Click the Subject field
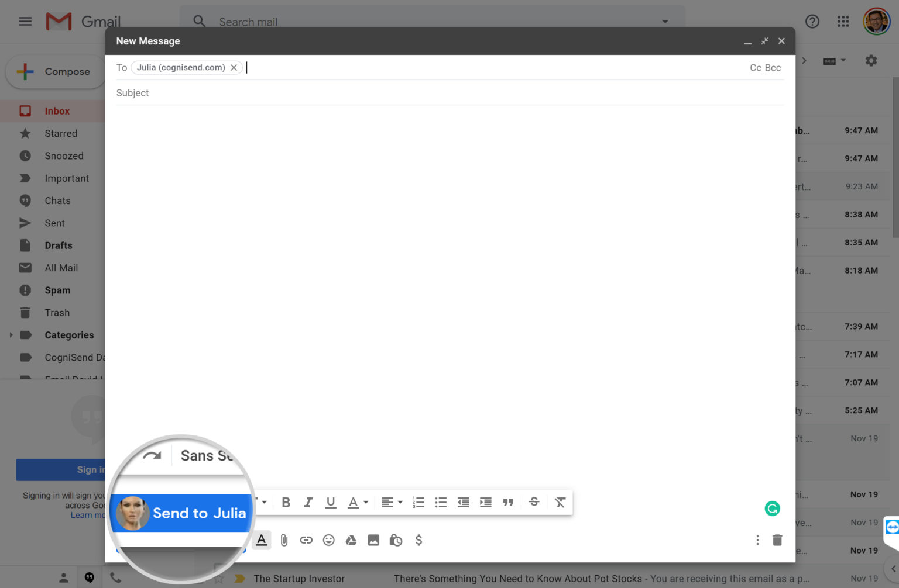899x588 pixels. 449,93
